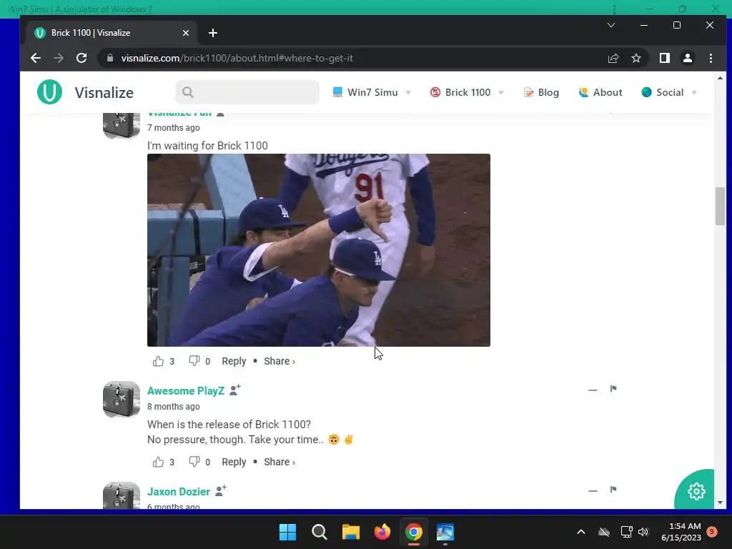Select the Brick 1100 | Visnalize tab
This screenshot has height=549, width=732.
(x=112, y=33)
